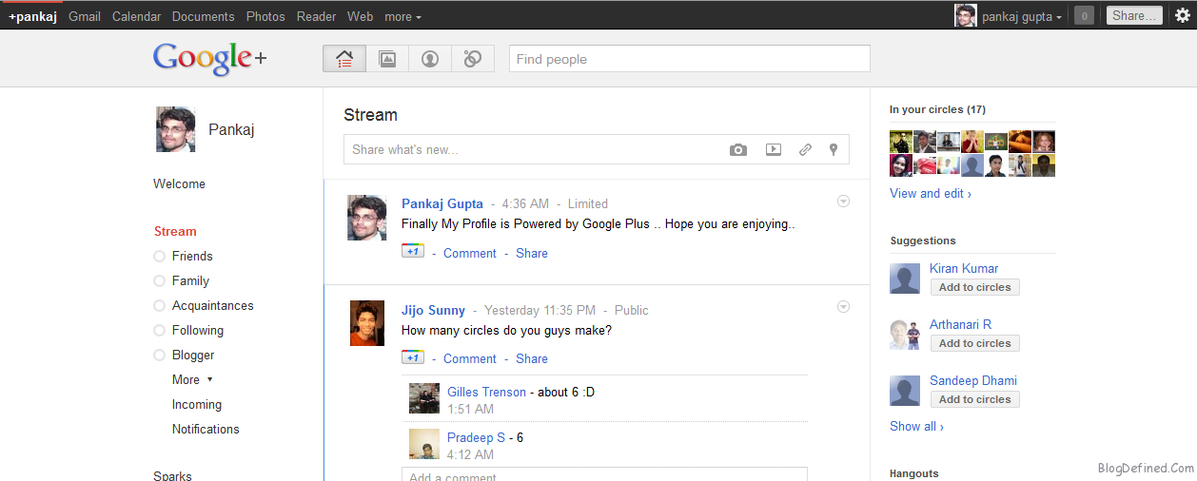Add Arthanari R to circles
Viewport: 1197px width, 481px height.
pos(974,343)
